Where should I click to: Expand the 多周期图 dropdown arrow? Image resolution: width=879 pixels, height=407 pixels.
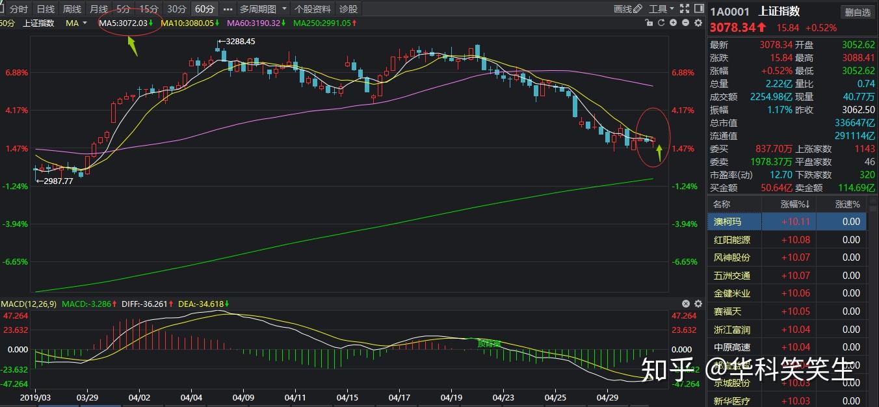[283, 9]
